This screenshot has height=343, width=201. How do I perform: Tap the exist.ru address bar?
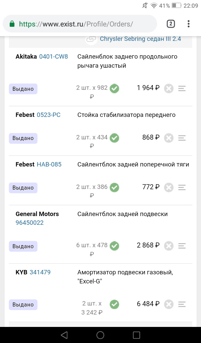(x=80, y=24)
